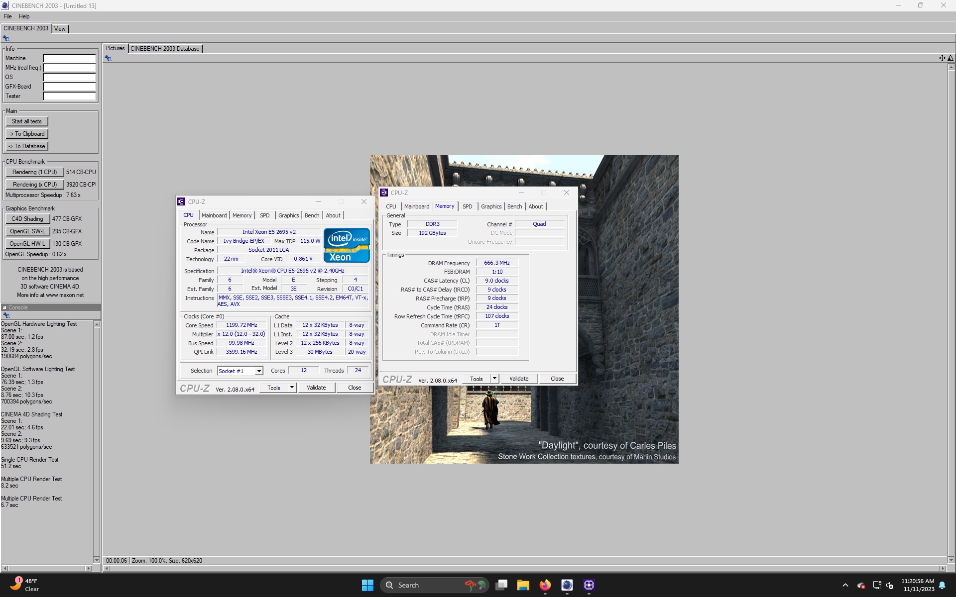
Task: Click the CINEBENCH taskbar icon
Action: point(567,585)
